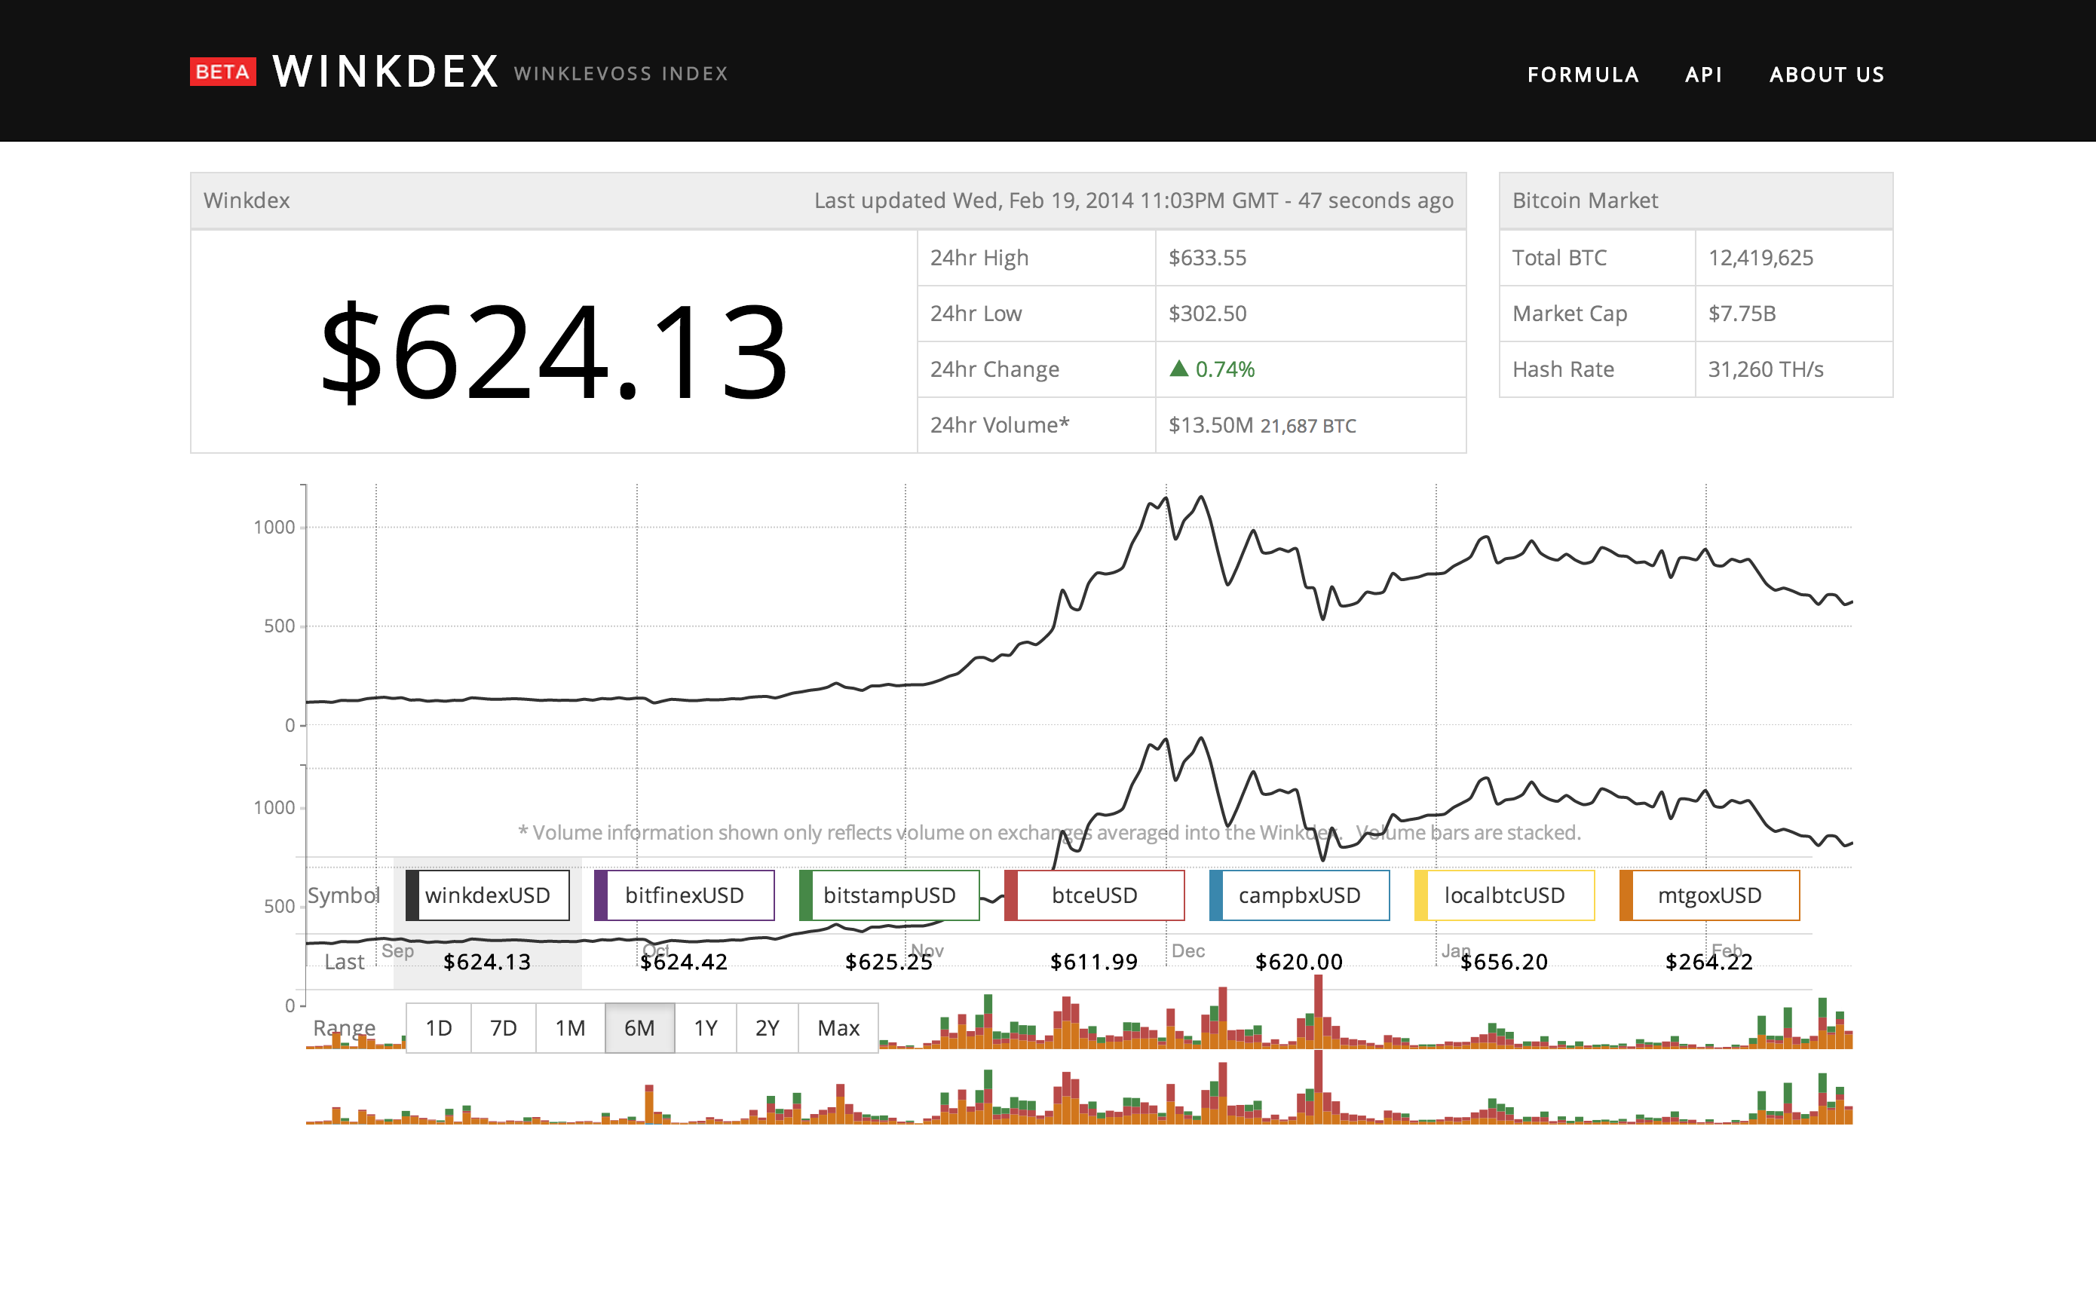The height and width of the screenshot is (1313, 2096).
Task: Click the purple bitfinexUSD color swatch
Action: click(x=600, y=895)
